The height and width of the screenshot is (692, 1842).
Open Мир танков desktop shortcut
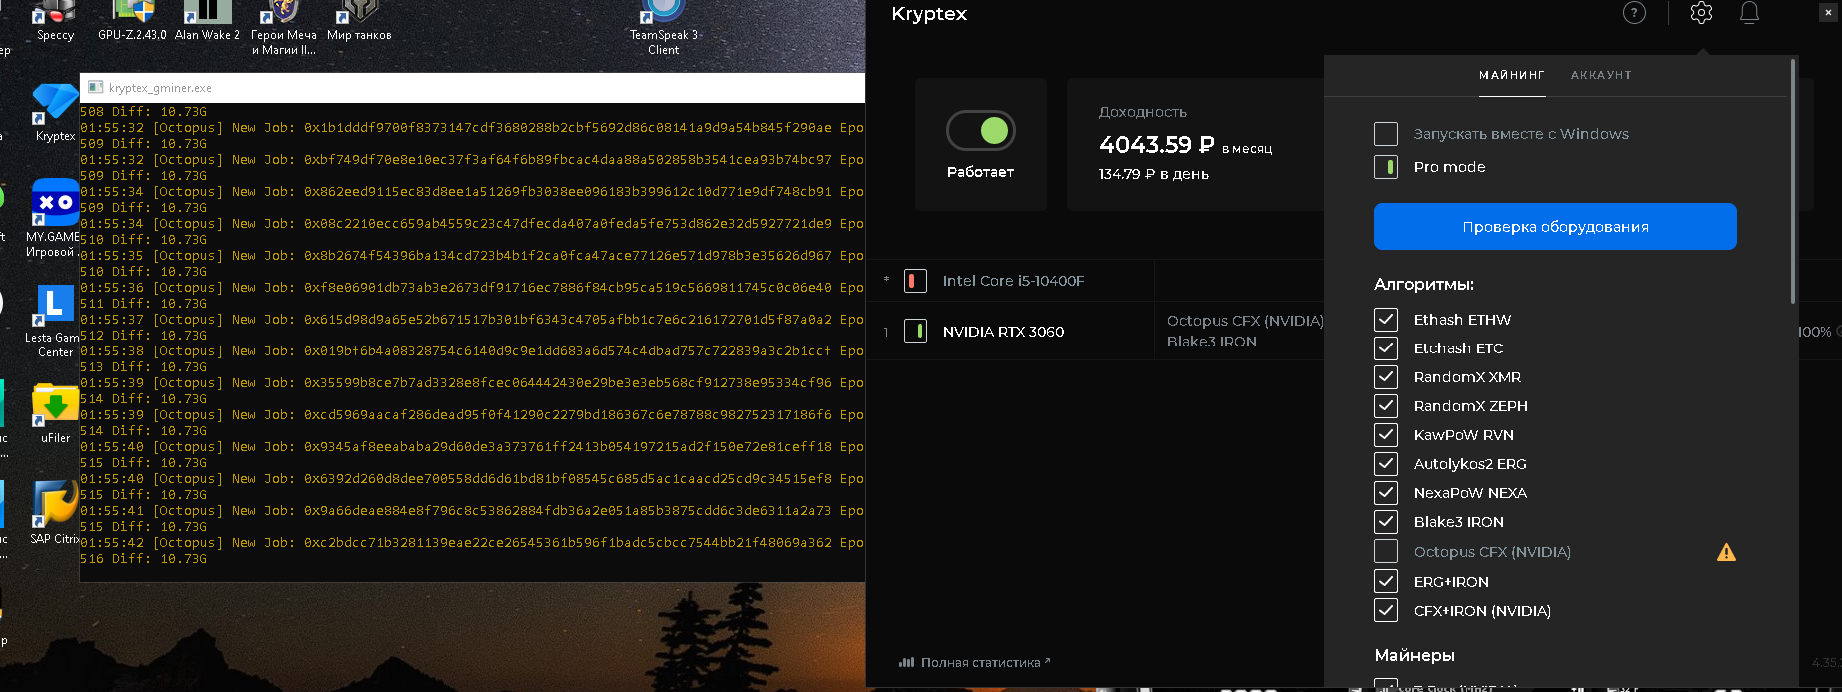click(359, 21)
